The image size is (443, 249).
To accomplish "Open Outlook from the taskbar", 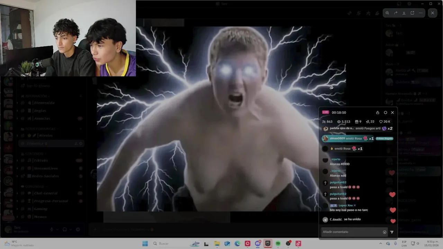I will [227, 243].
